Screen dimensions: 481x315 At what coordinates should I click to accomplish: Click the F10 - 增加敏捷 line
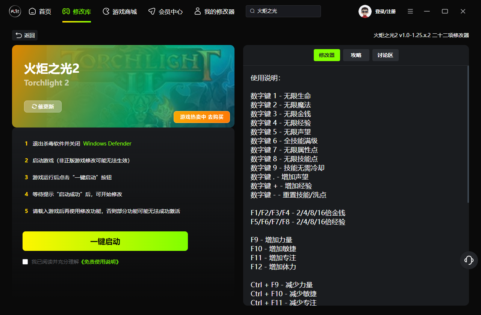tap(274, 249)
